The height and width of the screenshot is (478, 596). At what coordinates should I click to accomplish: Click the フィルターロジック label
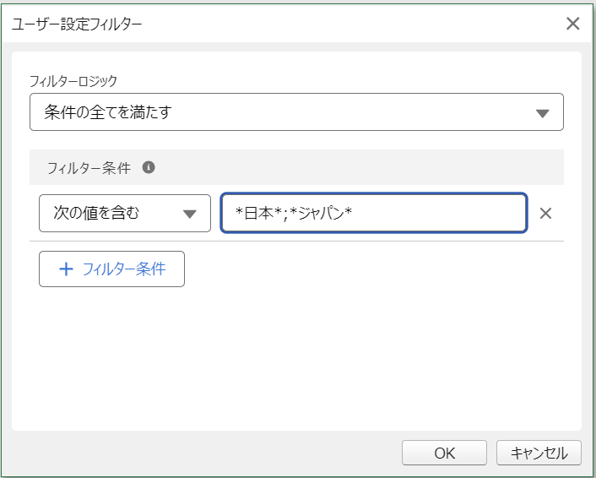click(73, 82)
